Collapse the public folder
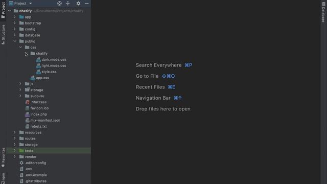This screenshot has height=184, width=327. pos(15,41)
